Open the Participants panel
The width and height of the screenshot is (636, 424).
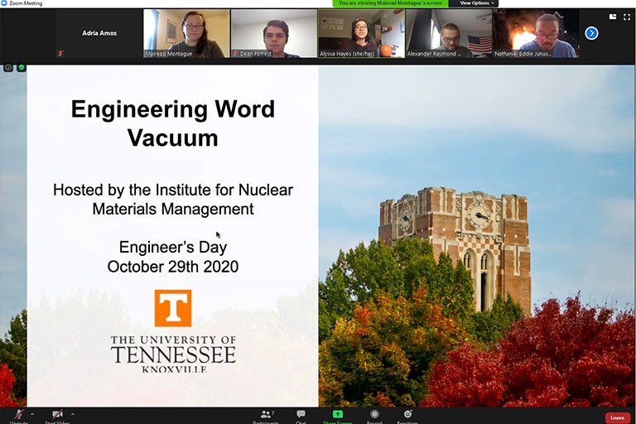(267, 416)
